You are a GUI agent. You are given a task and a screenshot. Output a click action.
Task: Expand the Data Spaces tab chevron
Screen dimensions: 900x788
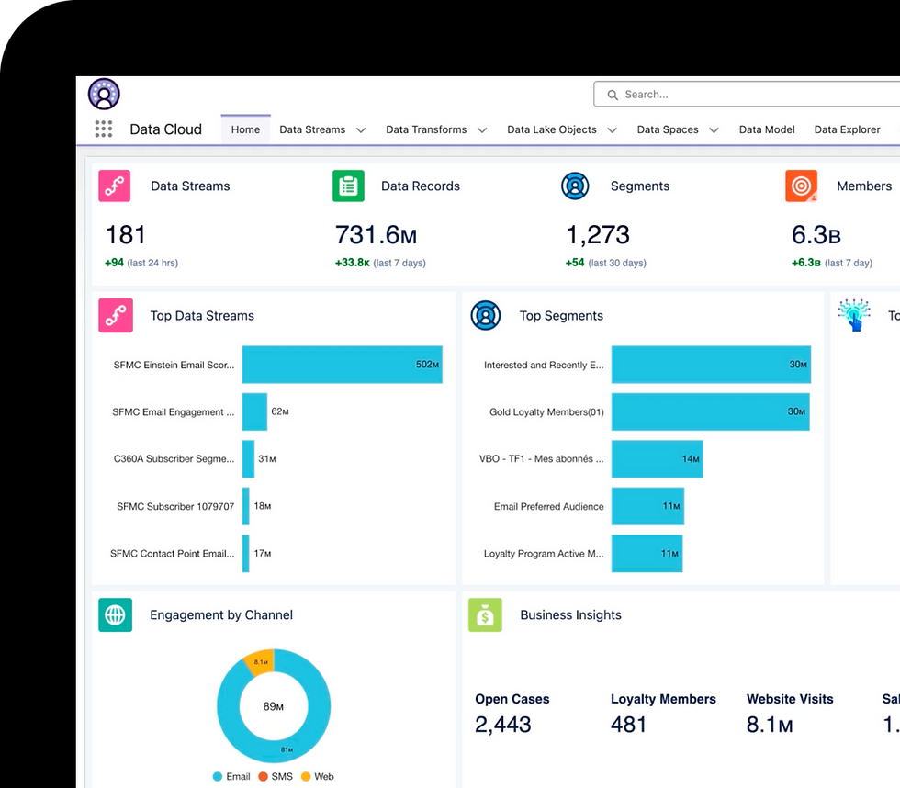[714, 130]
